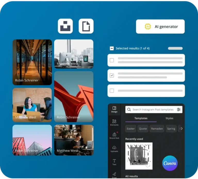Uncheck the second result row checkbox
The height and width of the screenshot is (179, 198).
click(112, 75)
